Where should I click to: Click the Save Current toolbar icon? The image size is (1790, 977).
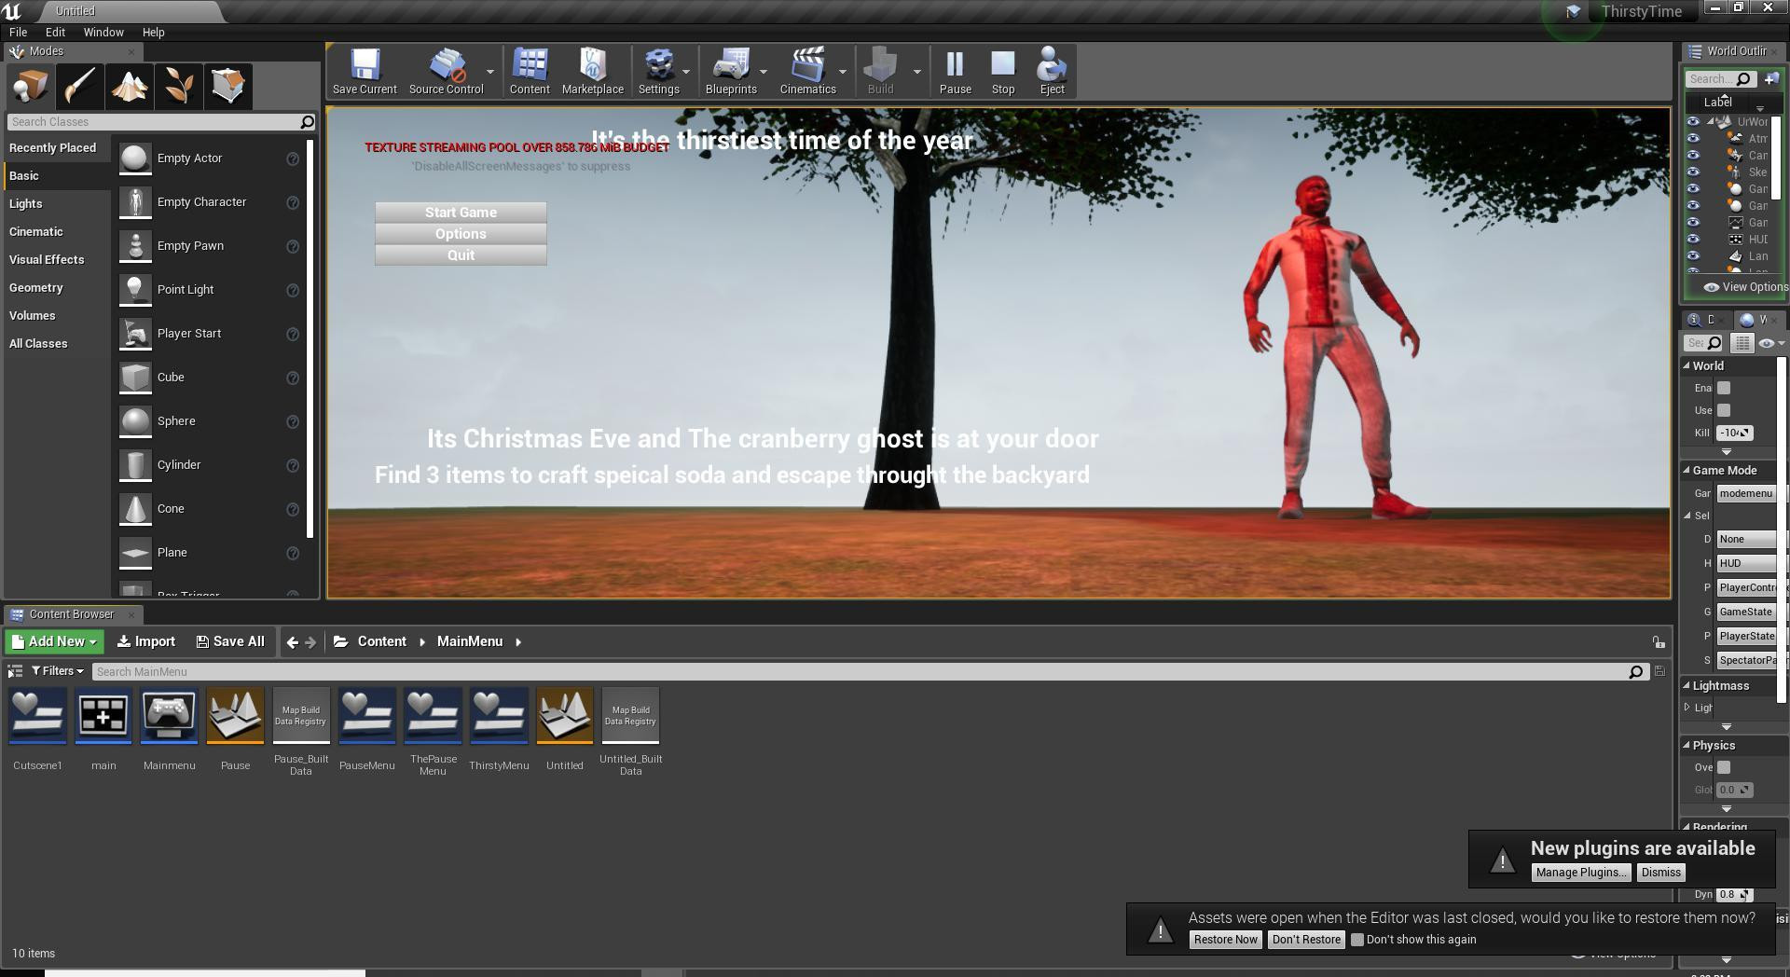tap(365, 71)
